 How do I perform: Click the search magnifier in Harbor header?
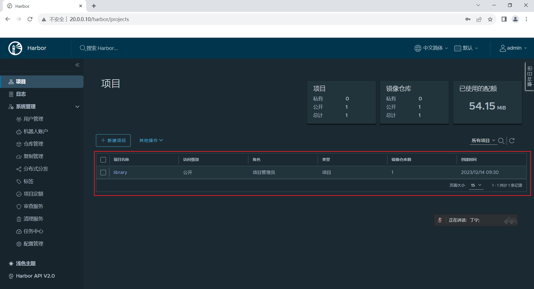point(83,48)
